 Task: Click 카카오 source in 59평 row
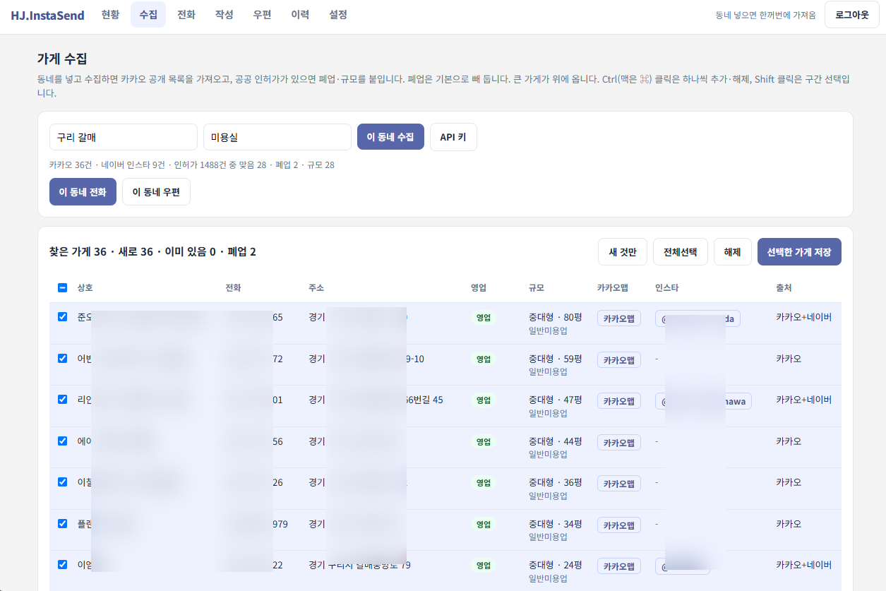tap(789, 359)
